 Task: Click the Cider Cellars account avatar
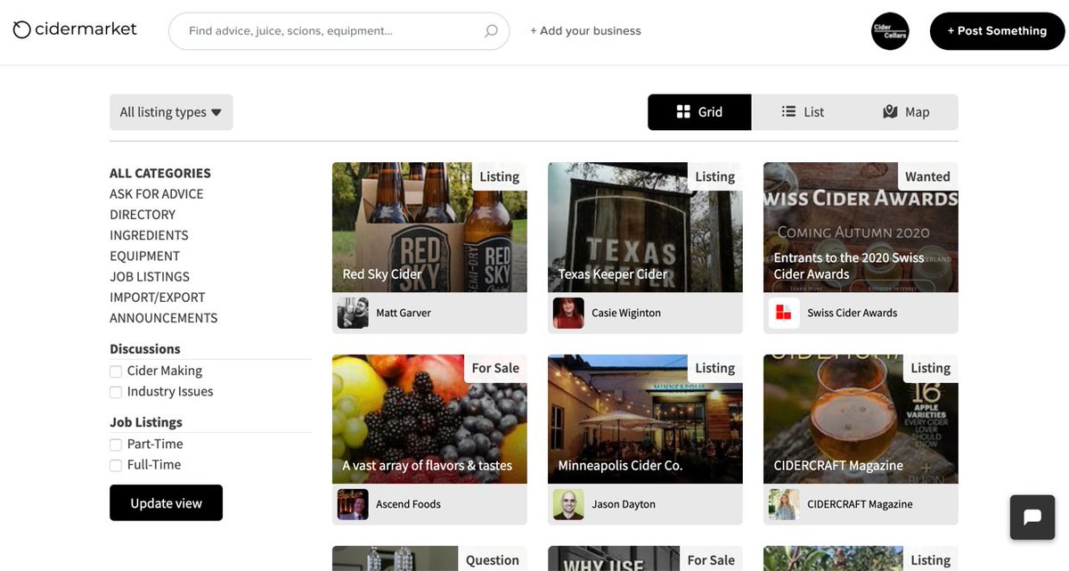pyautogui.click(x=889, y=30)
